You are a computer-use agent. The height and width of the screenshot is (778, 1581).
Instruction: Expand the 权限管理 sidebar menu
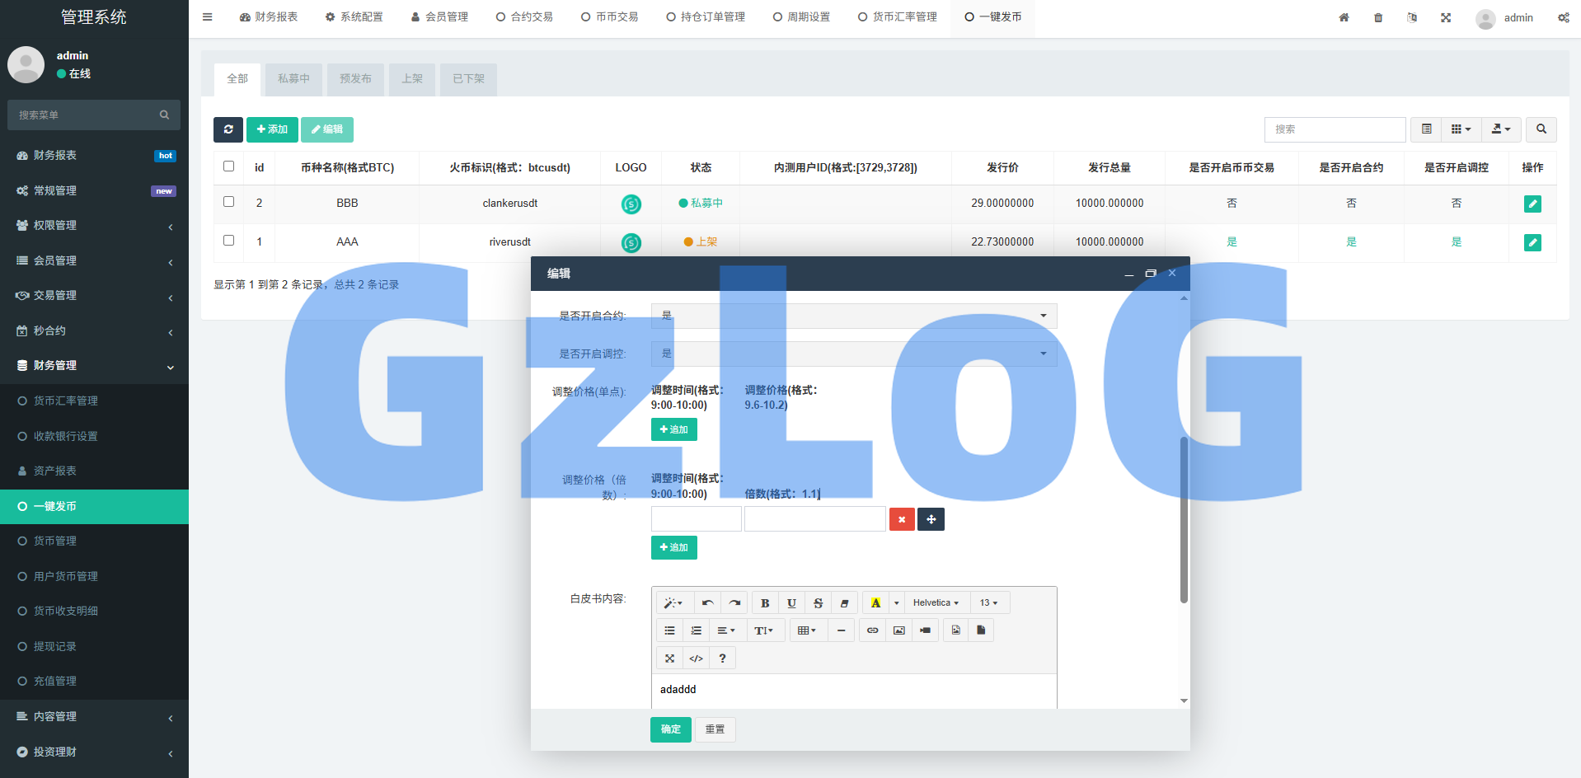point(94,225)
